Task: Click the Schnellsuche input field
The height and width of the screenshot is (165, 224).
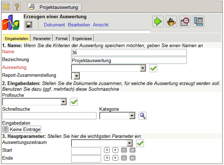Action: 49,115
